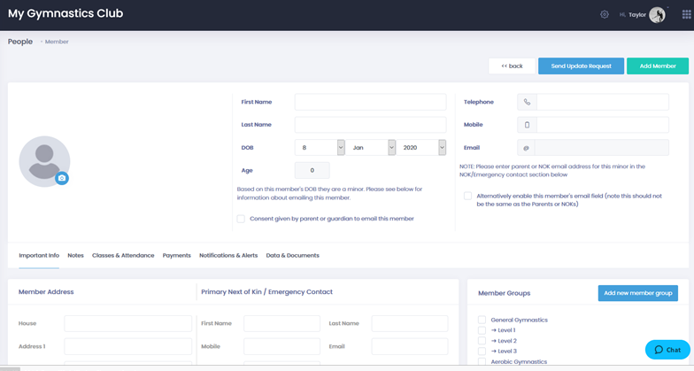Image resolution: width=694 pixels, height=371 pixels.
Task: Open the Chat bubble widget
Action: 667,350
